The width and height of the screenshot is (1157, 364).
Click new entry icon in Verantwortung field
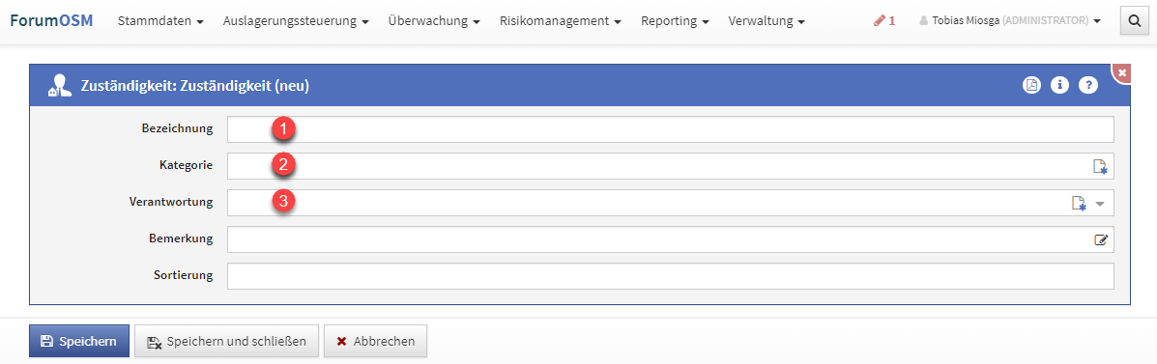pyautogui.click(x=1079, y=204)
